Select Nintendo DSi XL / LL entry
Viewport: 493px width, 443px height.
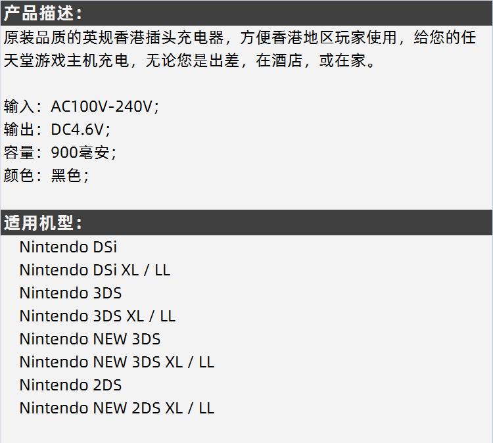pyautogui.click(x=95, y=270)
